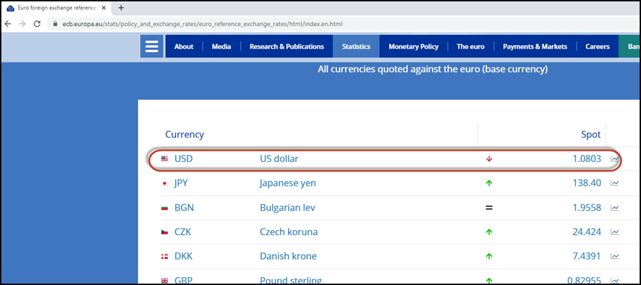Click the lock icon in address bar

click(55, 24)
